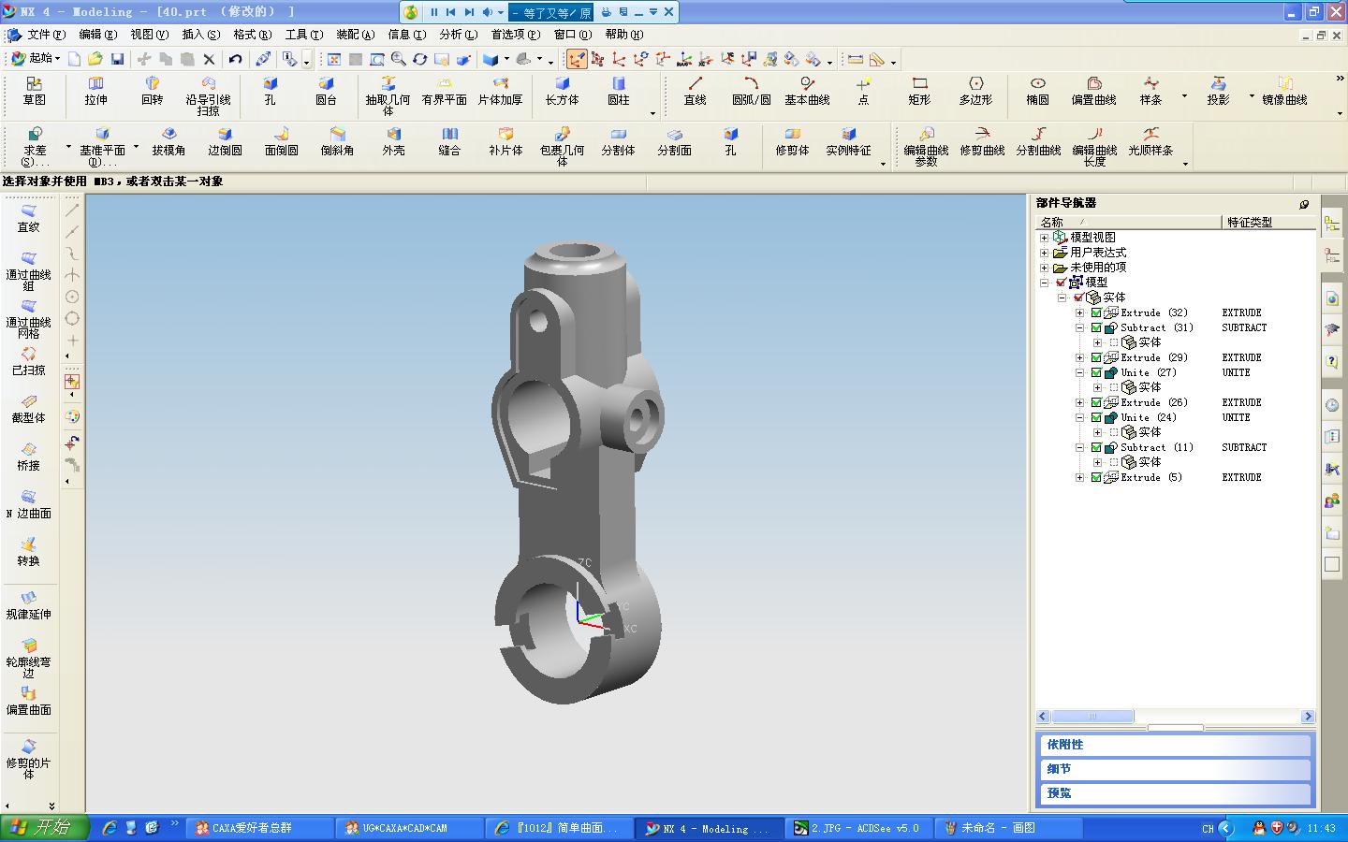Open the 基本曲线 basic curves tool
The width and height of the screenshot is (1348, 842).
(x=807, y=92)
